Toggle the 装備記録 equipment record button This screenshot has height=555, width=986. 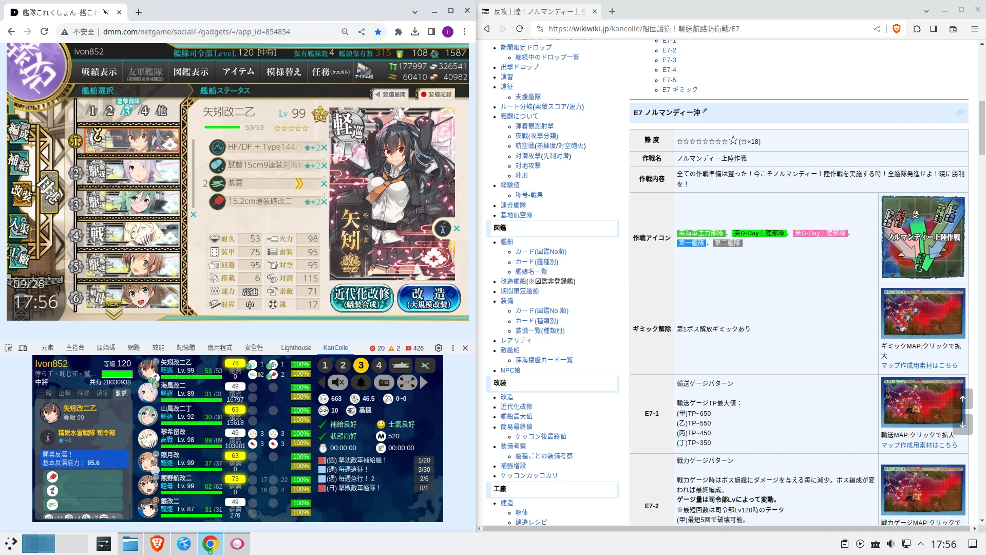[x=435, y=95]
